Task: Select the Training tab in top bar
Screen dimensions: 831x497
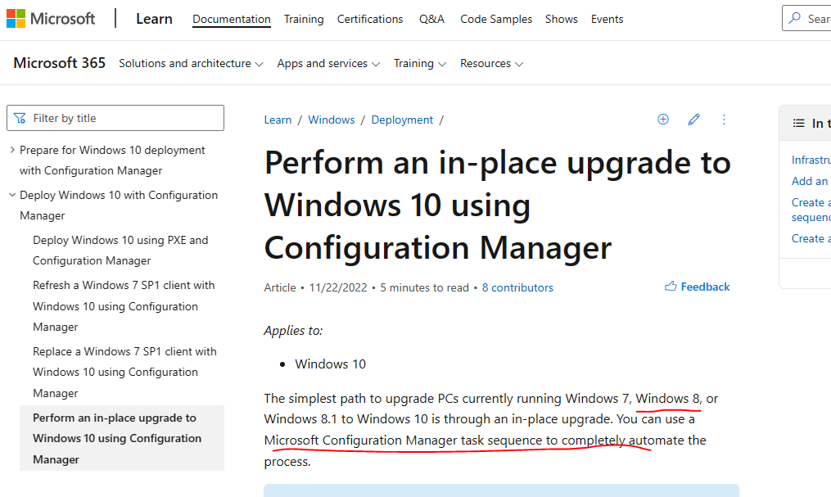Action: (x=304, y=19)
